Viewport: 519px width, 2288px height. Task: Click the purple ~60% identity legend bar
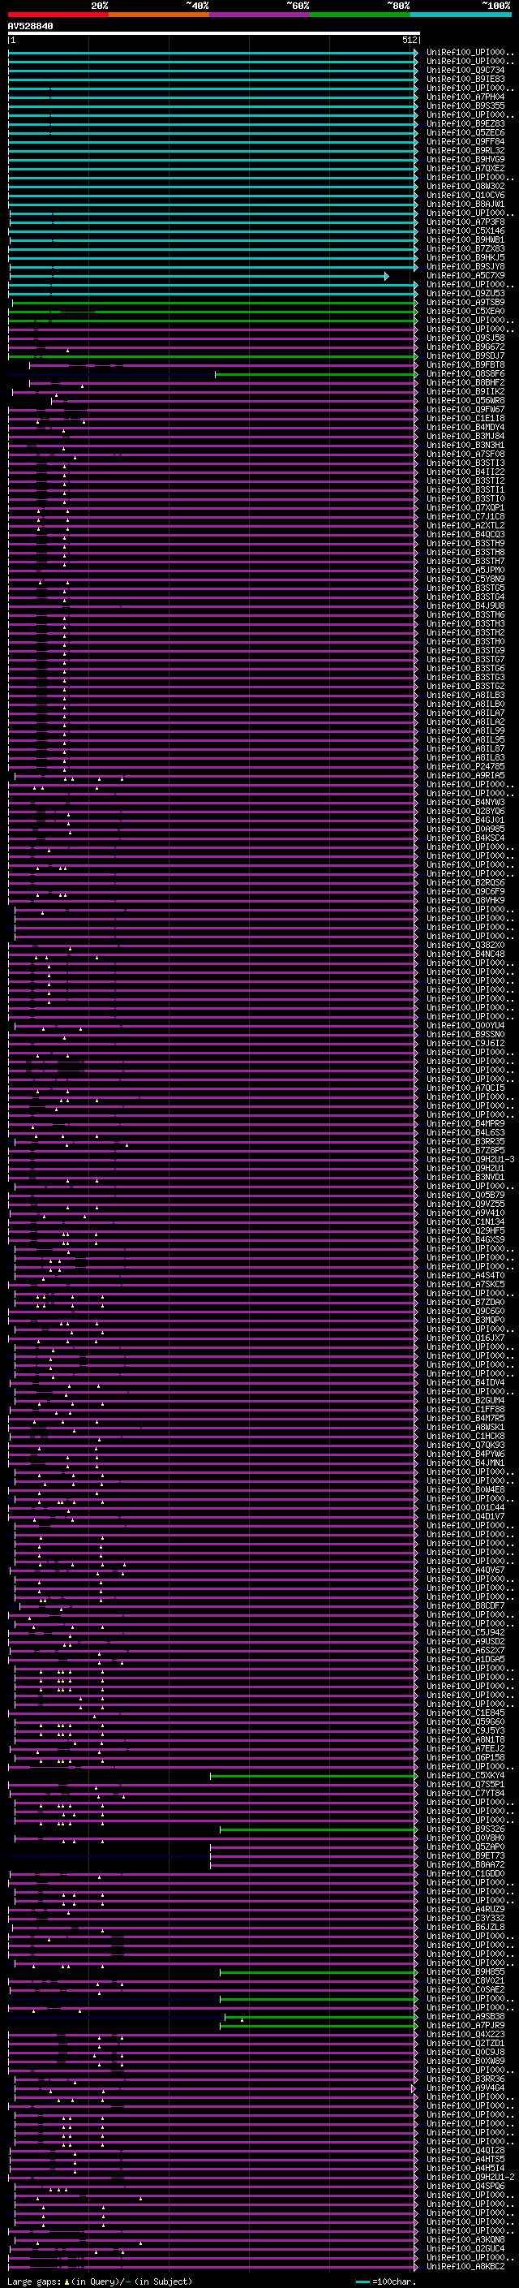pos(259,15)
